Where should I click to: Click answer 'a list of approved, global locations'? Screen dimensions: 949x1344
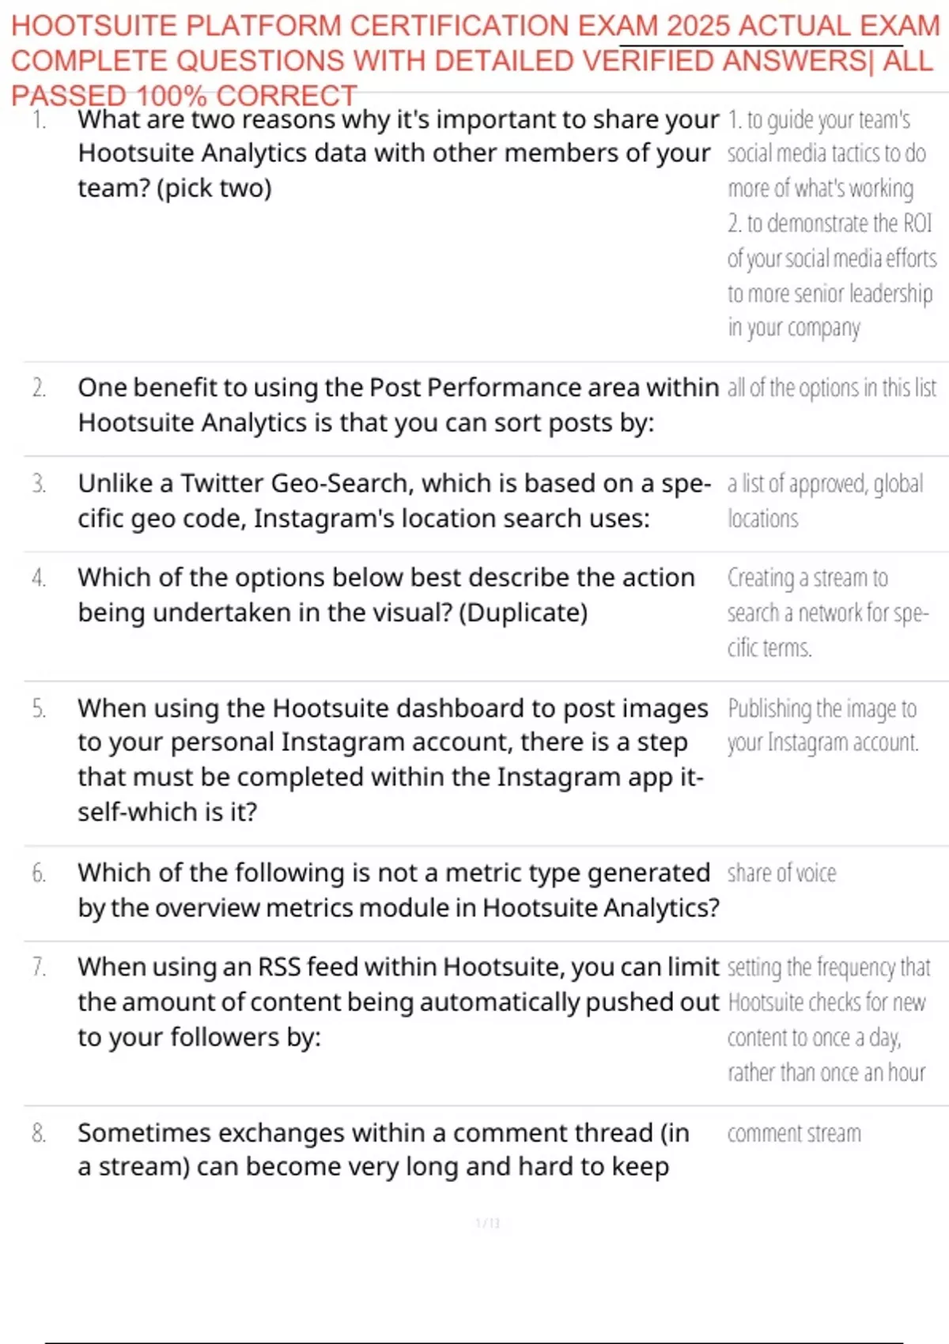pos(825,500)
